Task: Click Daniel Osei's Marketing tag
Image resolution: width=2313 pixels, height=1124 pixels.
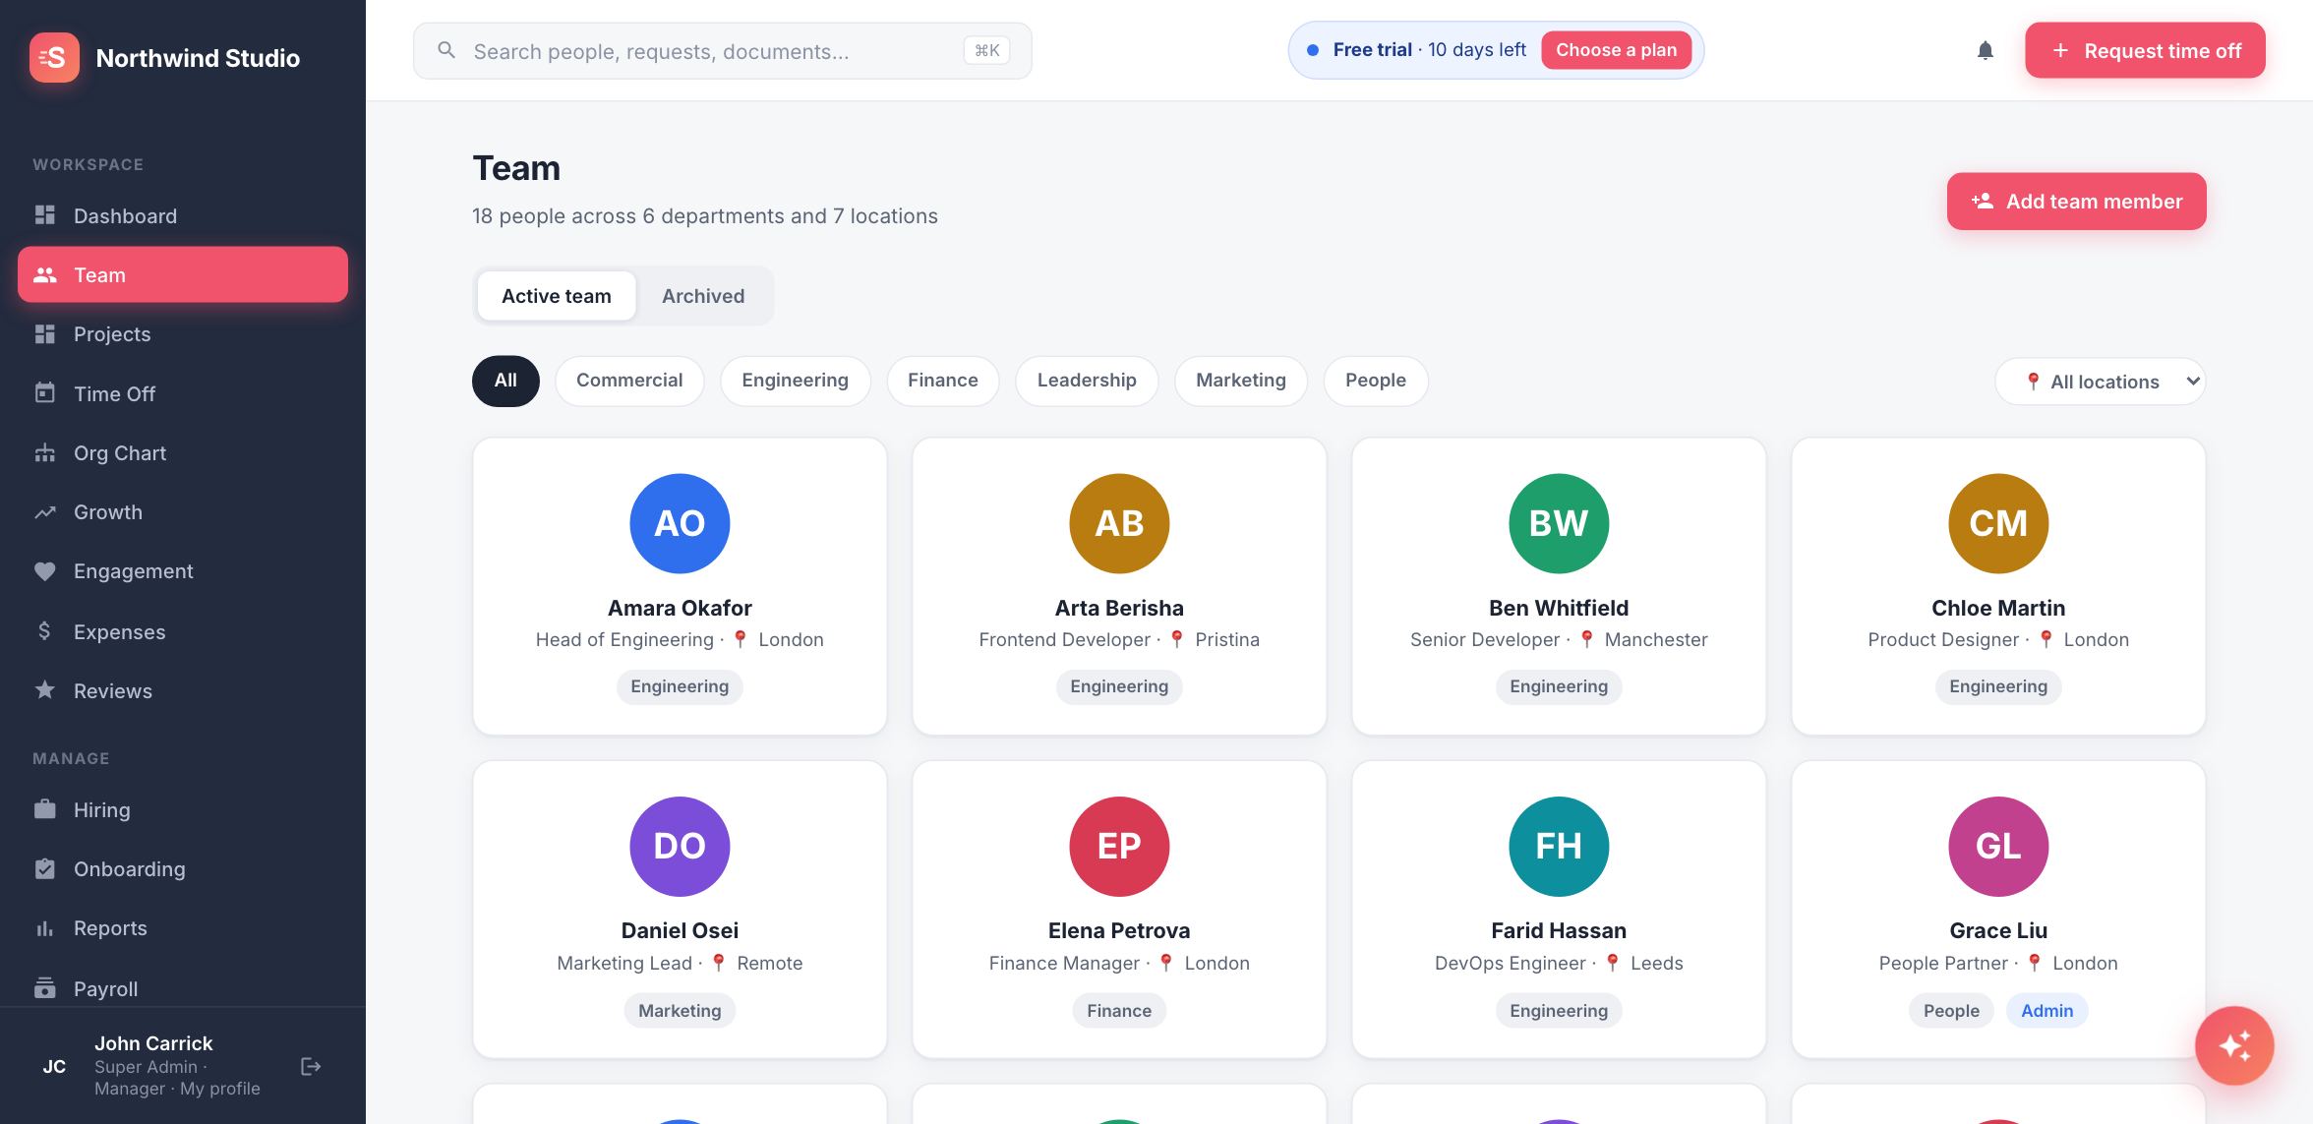Action: [x=680, y=1010]
